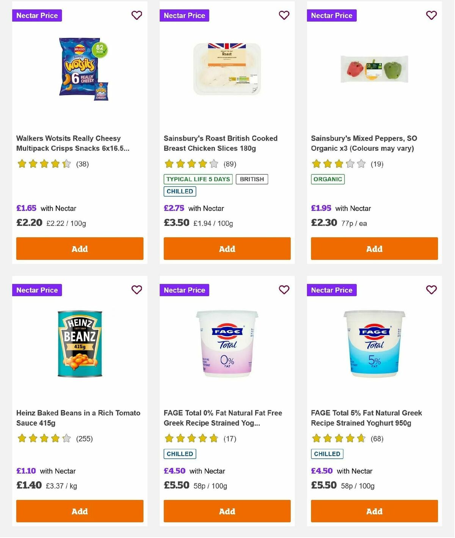455x538 pixels.
Task: Click the ORGANIC tag on Mixed Peppers
Action: (x=328, y=179)
